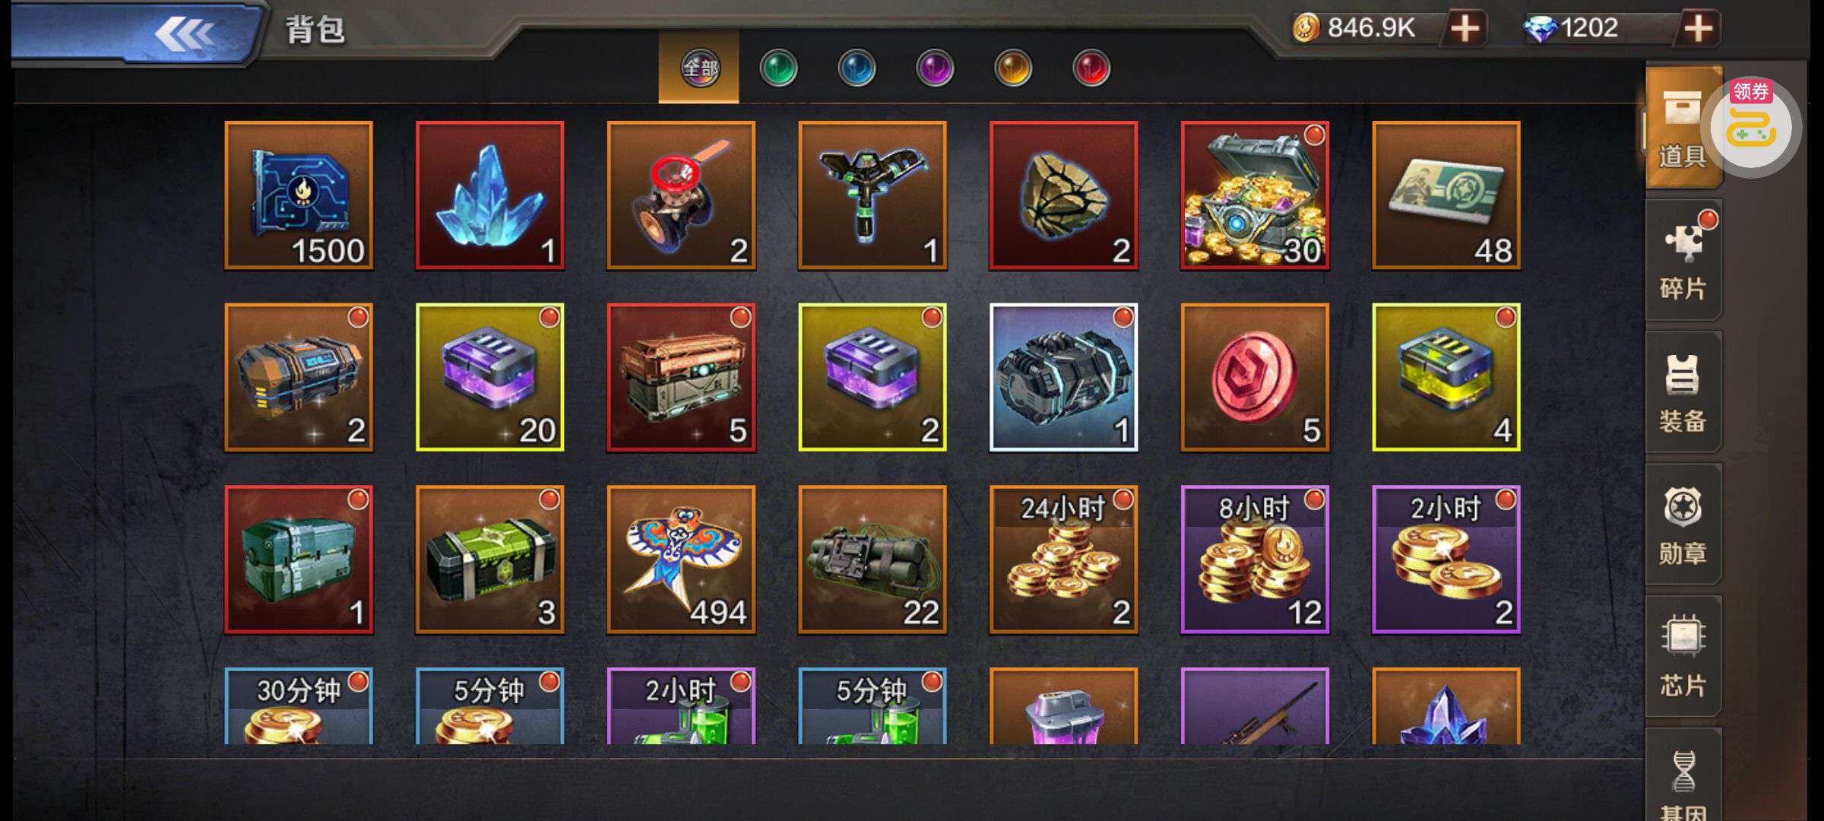Screen dimensions: 1824x821
Task: Open the 勋章 medals tab
Action: point(1683,525)
